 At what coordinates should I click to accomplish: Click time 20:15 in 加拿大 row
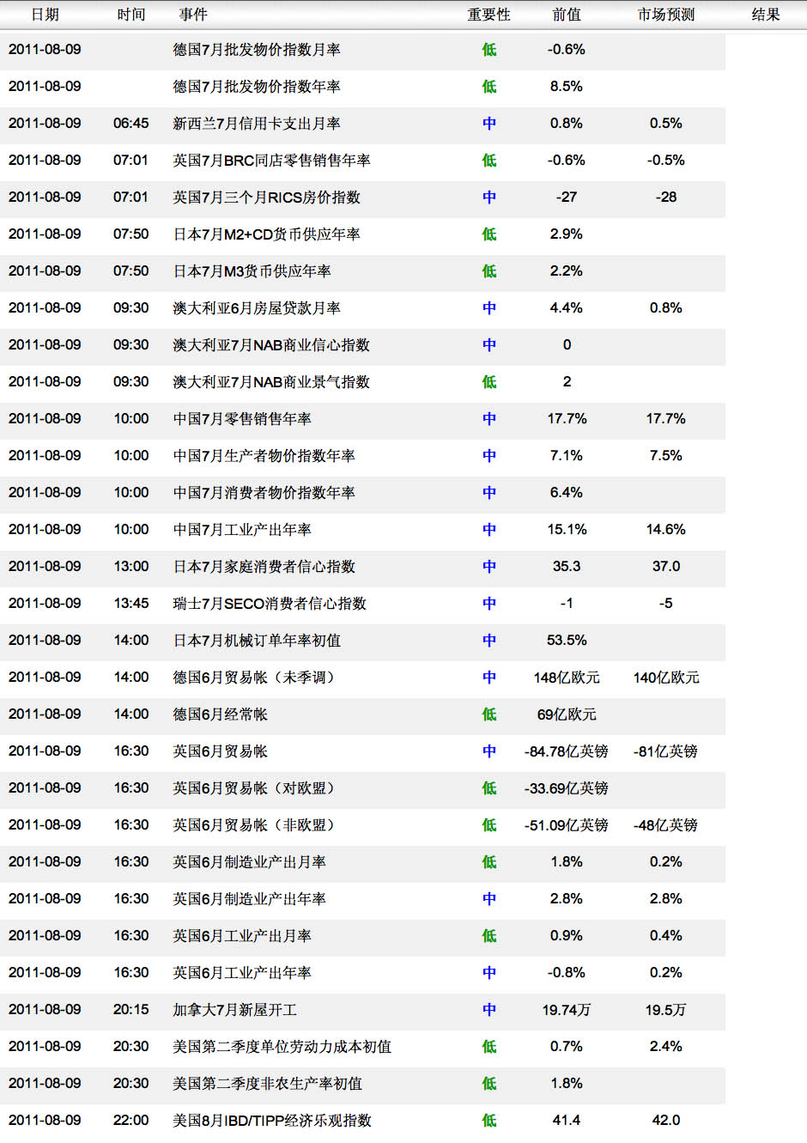pyautogui.click(x=131, y=1010)
